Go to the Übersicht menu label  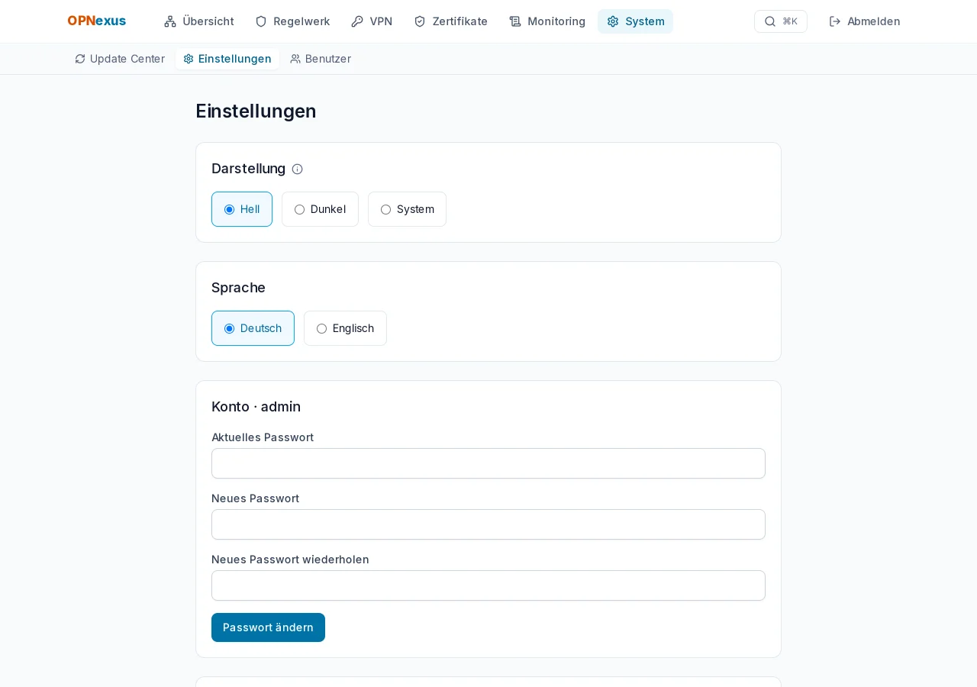pos(208,21)
